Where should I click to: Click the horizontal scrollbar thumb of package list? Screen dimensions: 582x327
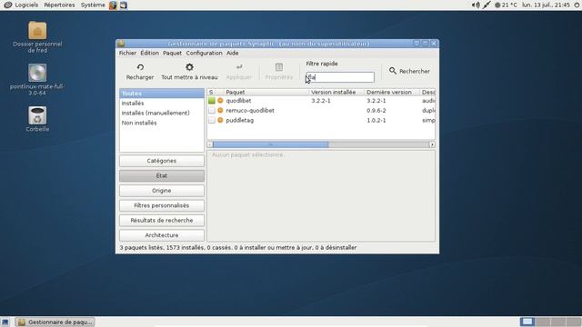(x=271, y=144)
